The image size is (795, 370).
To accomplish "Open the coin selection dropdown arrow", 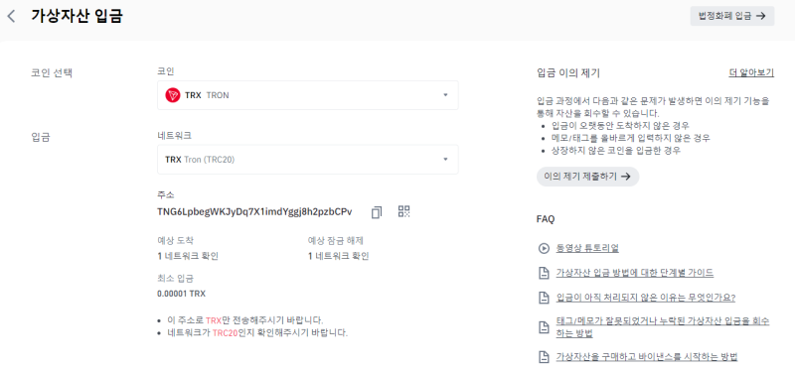I will [445, 95].
